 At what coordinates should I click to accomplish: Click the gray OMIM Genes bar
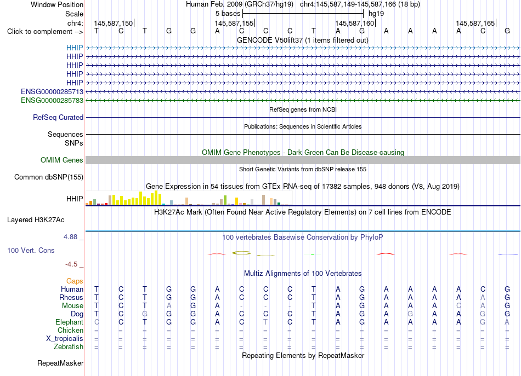[303, 160]
